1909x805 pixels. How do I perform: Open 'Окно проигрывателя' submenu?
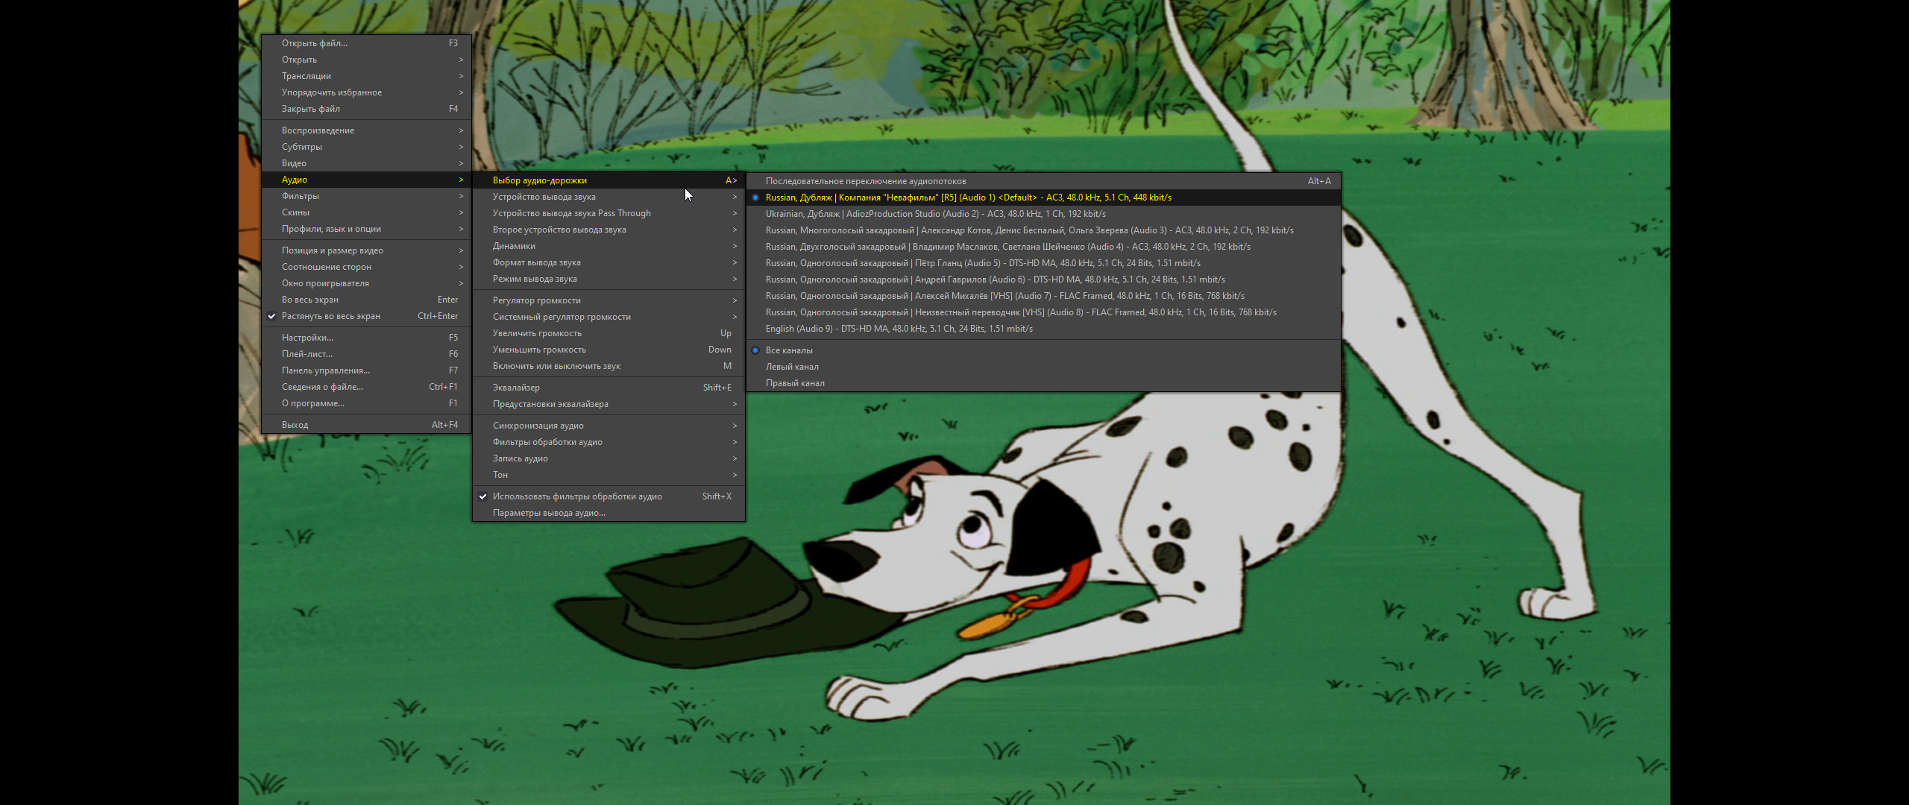[x=366, y=283]
